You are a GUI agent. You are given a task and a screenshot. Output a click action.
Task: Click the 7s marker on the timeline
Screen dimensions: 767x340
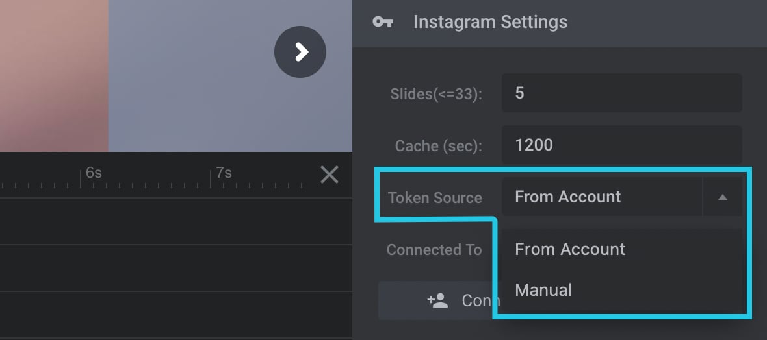click(x=223, y=173)
